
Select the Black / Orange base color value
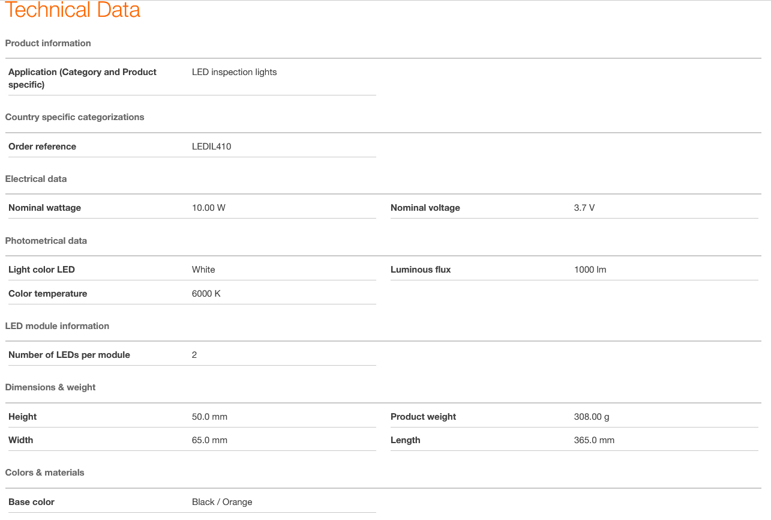coord(222,502)
